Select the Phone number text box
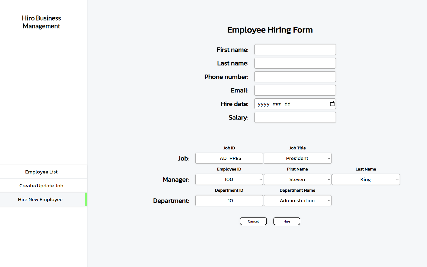The width and height of the screenshot is (427, 267). coord(295,77)
